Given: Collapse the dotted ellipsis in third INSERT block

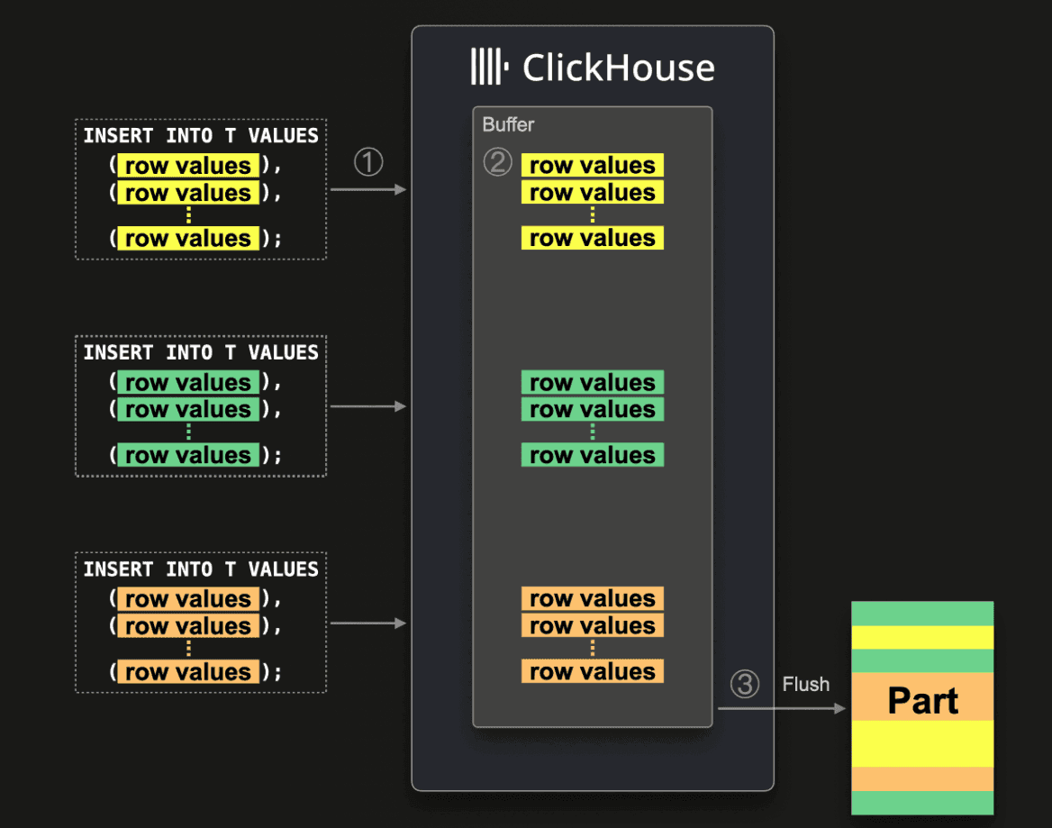Looking at the screenshot, I should (187, 648).
